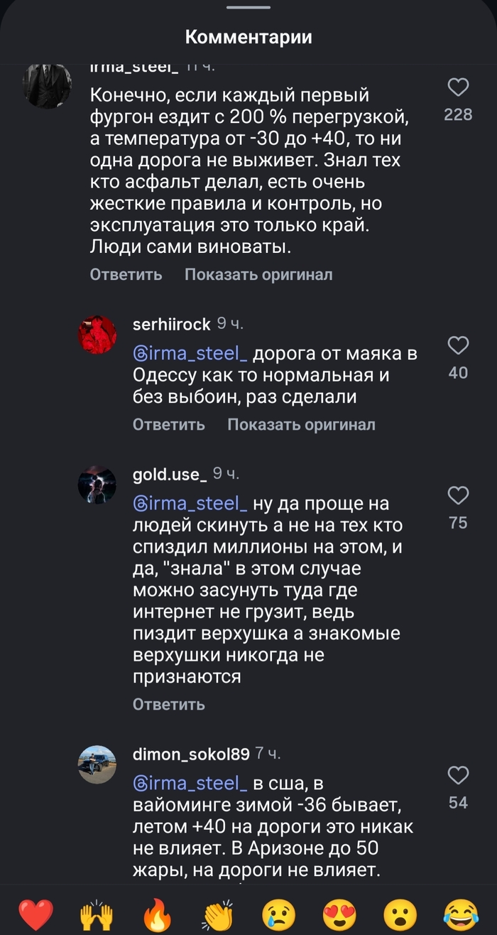497x935 pixels.
Task: React with the crying face emoji
Action: (279, 913)
